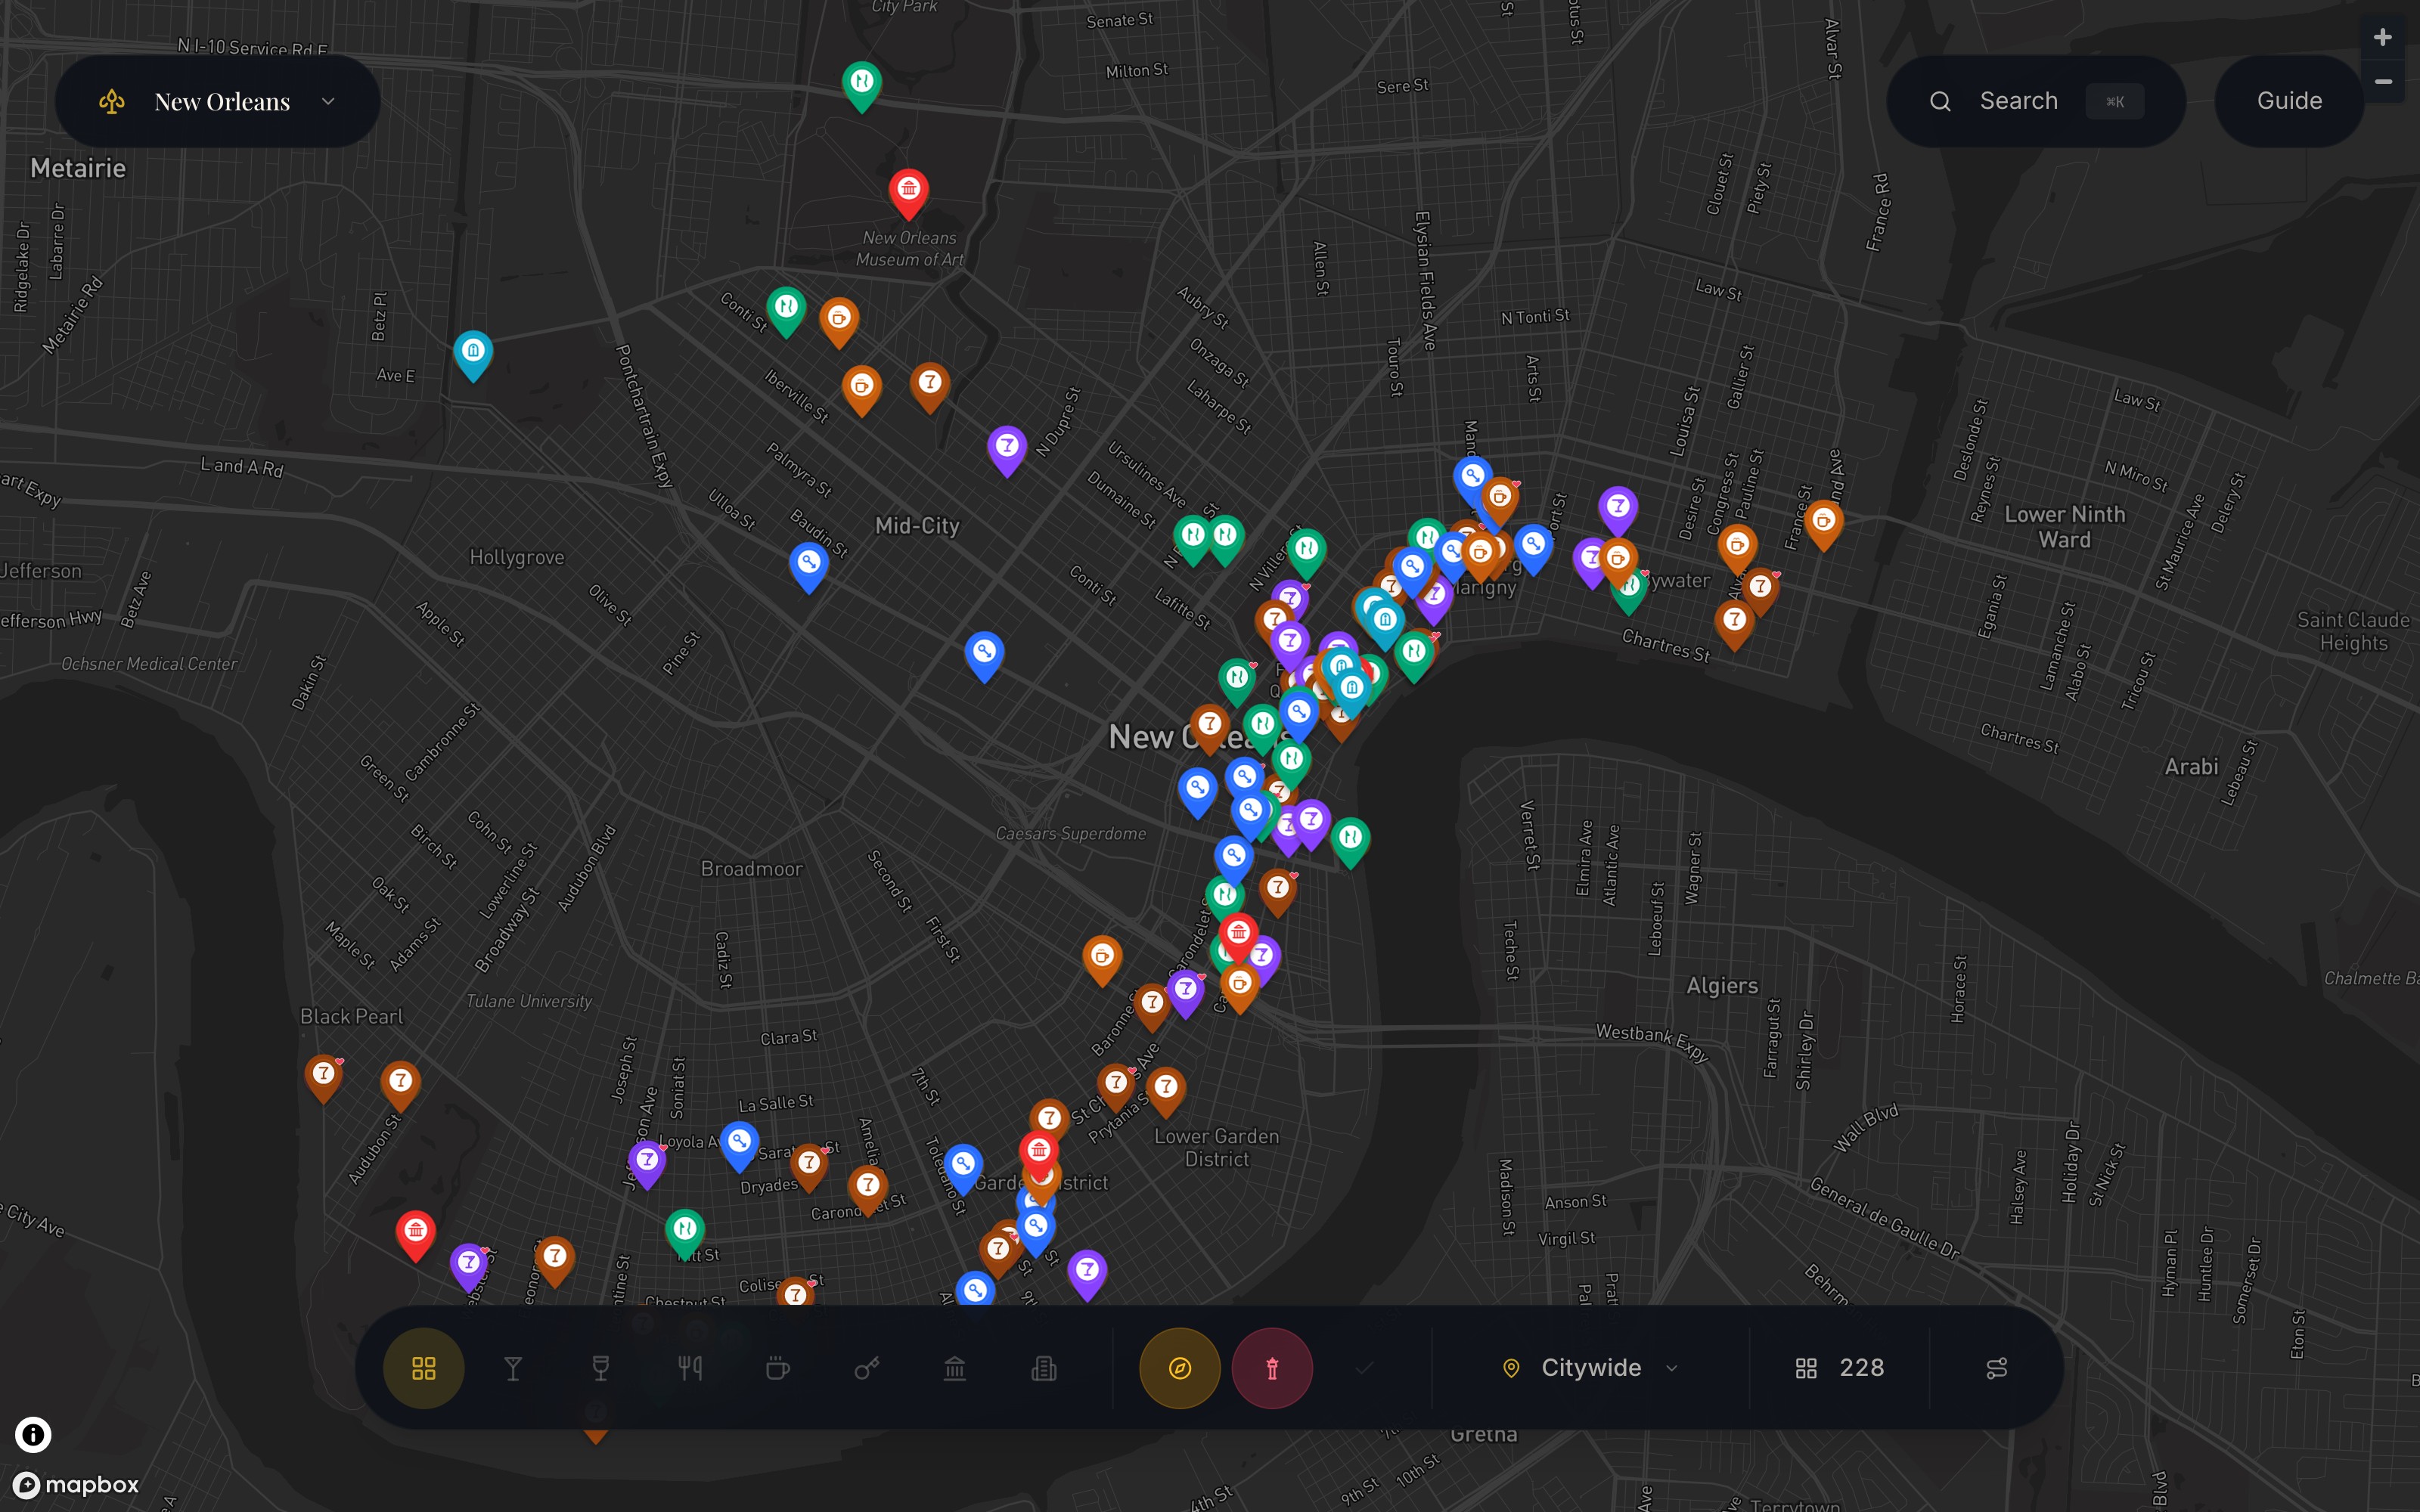Select the guitar music venues filter

click(x=866, y=1368)
